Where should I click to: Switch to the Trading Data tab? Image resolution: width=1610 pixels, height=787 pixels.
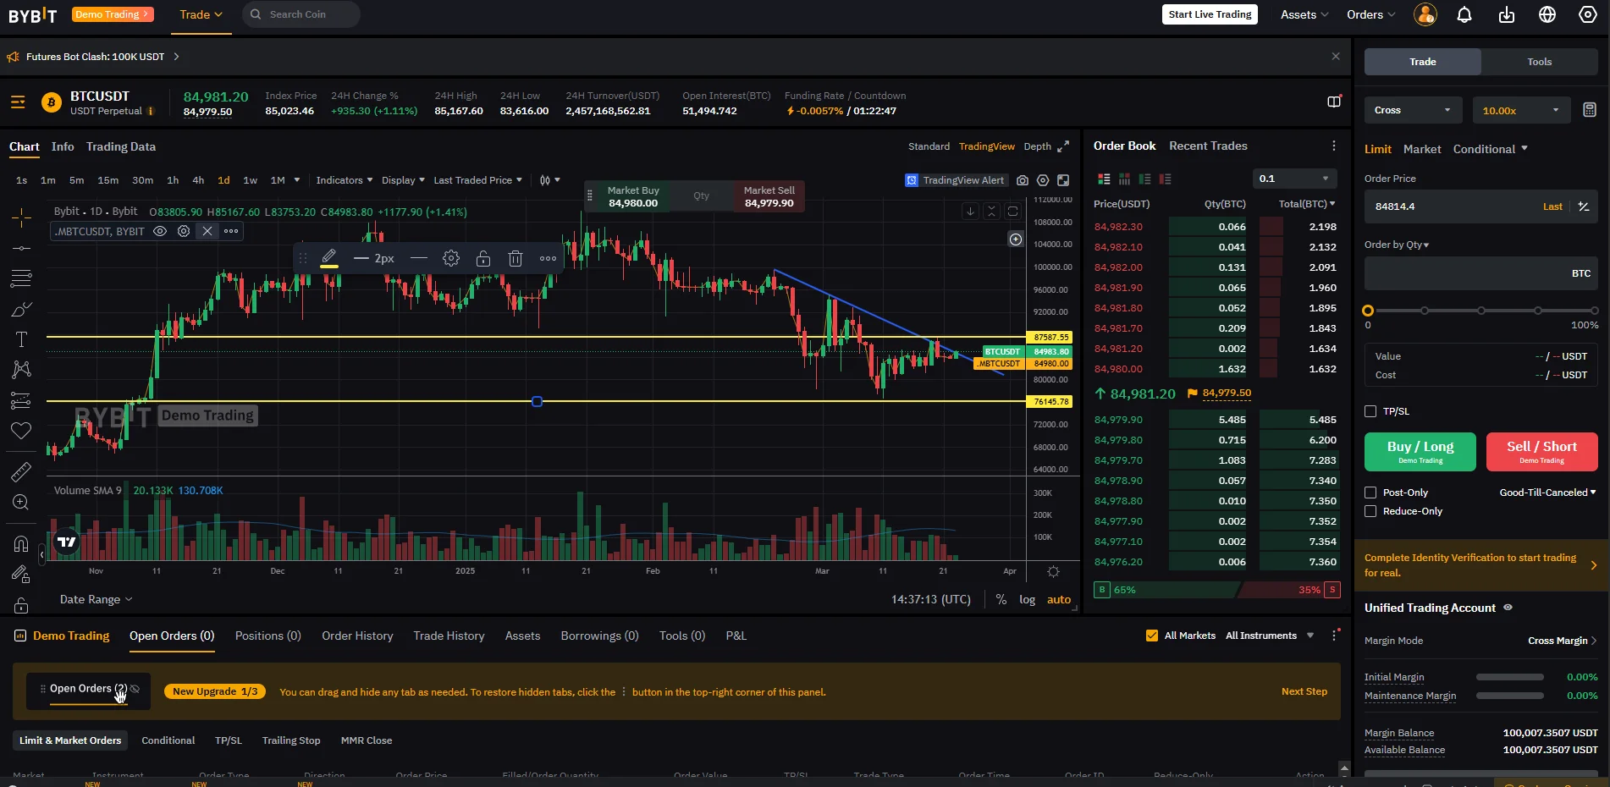[x=121, y=146]
